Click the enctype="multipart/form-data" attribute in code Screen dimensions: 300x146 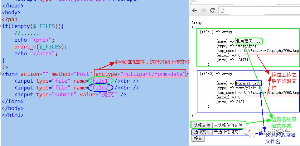tap(140, 74)
